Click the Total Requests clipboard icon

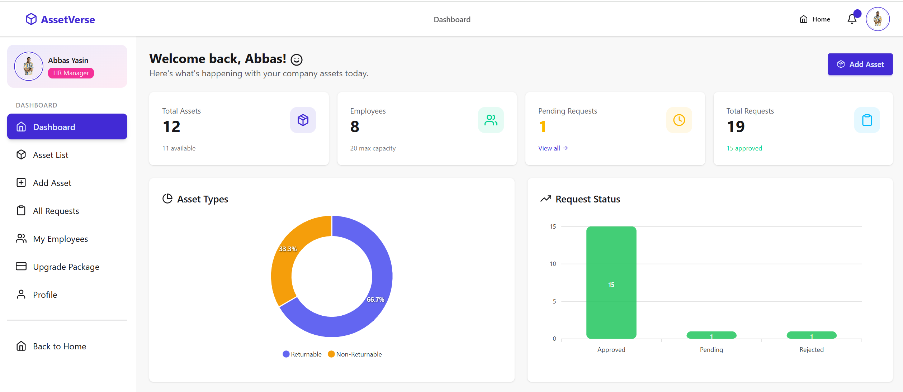point(867,120)
